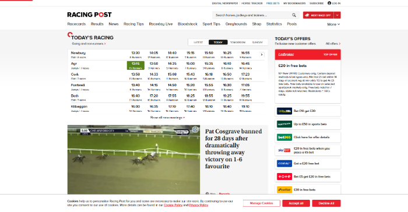Open Subscribe link

pos(316,3)
